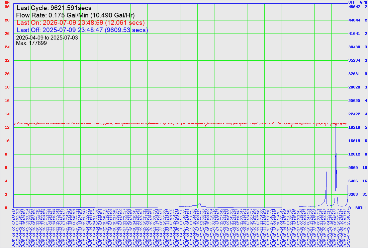This screenshot has width=368, height=248.
Task: Click the x-axis label '2025-06-07 16:47:03'
Action: click(x=331, y=228)
